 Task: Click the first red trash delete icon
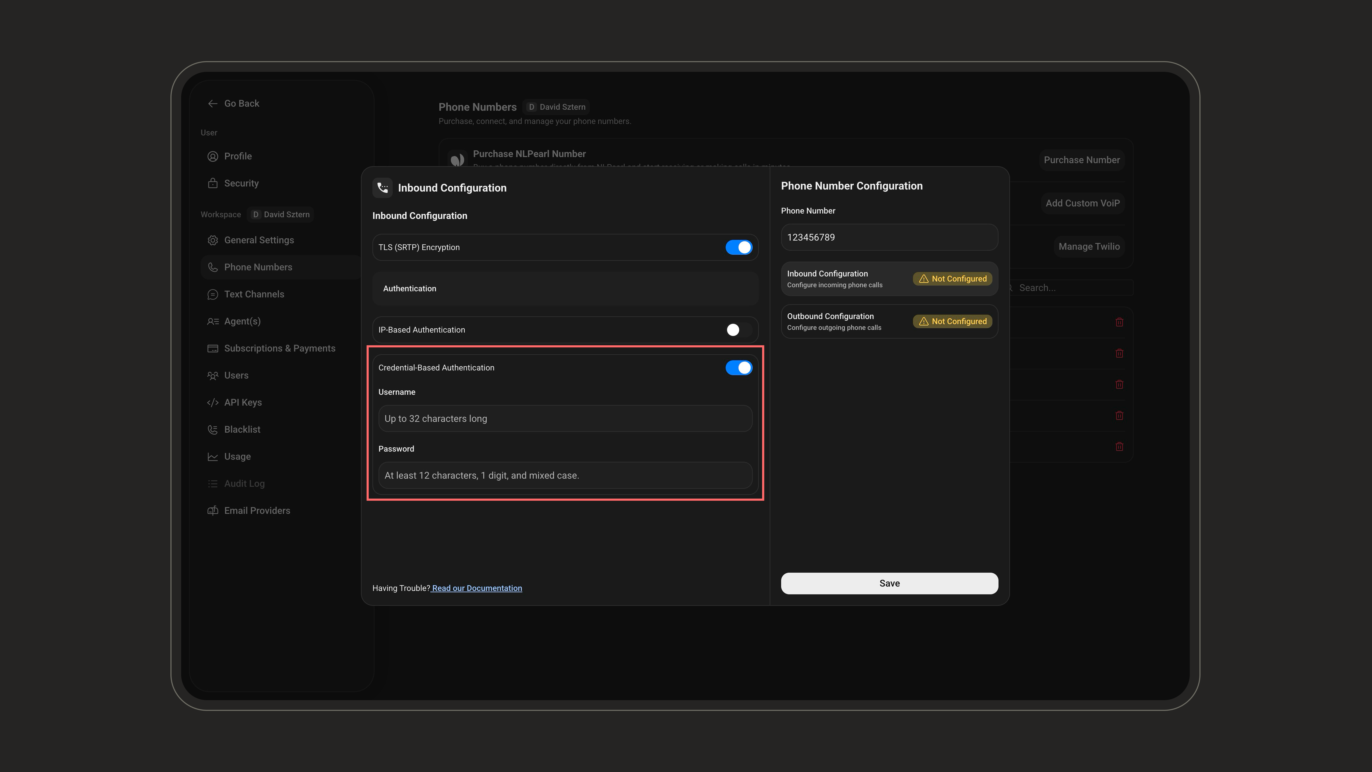click(1120, 322)
